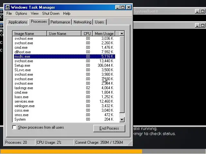
Task: Sort by the User Name column header
Action: click(x=64, y=33)
